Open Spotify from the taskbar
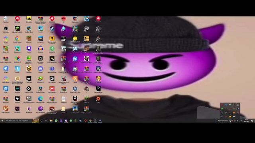Image resolution: width=255 pixels, height=143 pixels. point(71,121)
